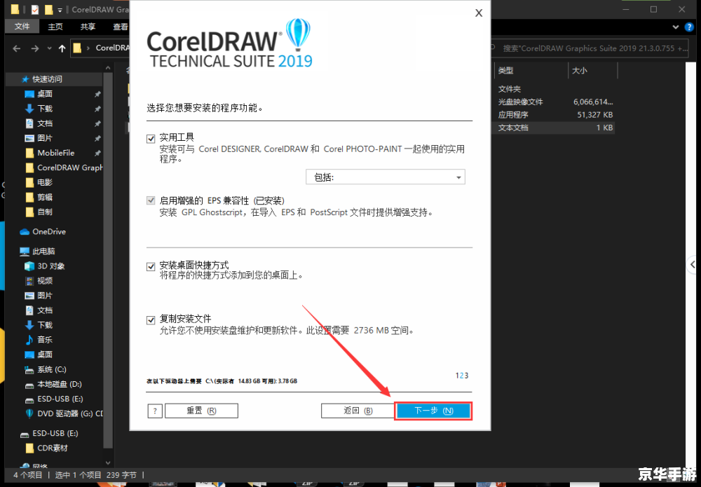Open pinned 图片 in quick access

click(45, 138)
